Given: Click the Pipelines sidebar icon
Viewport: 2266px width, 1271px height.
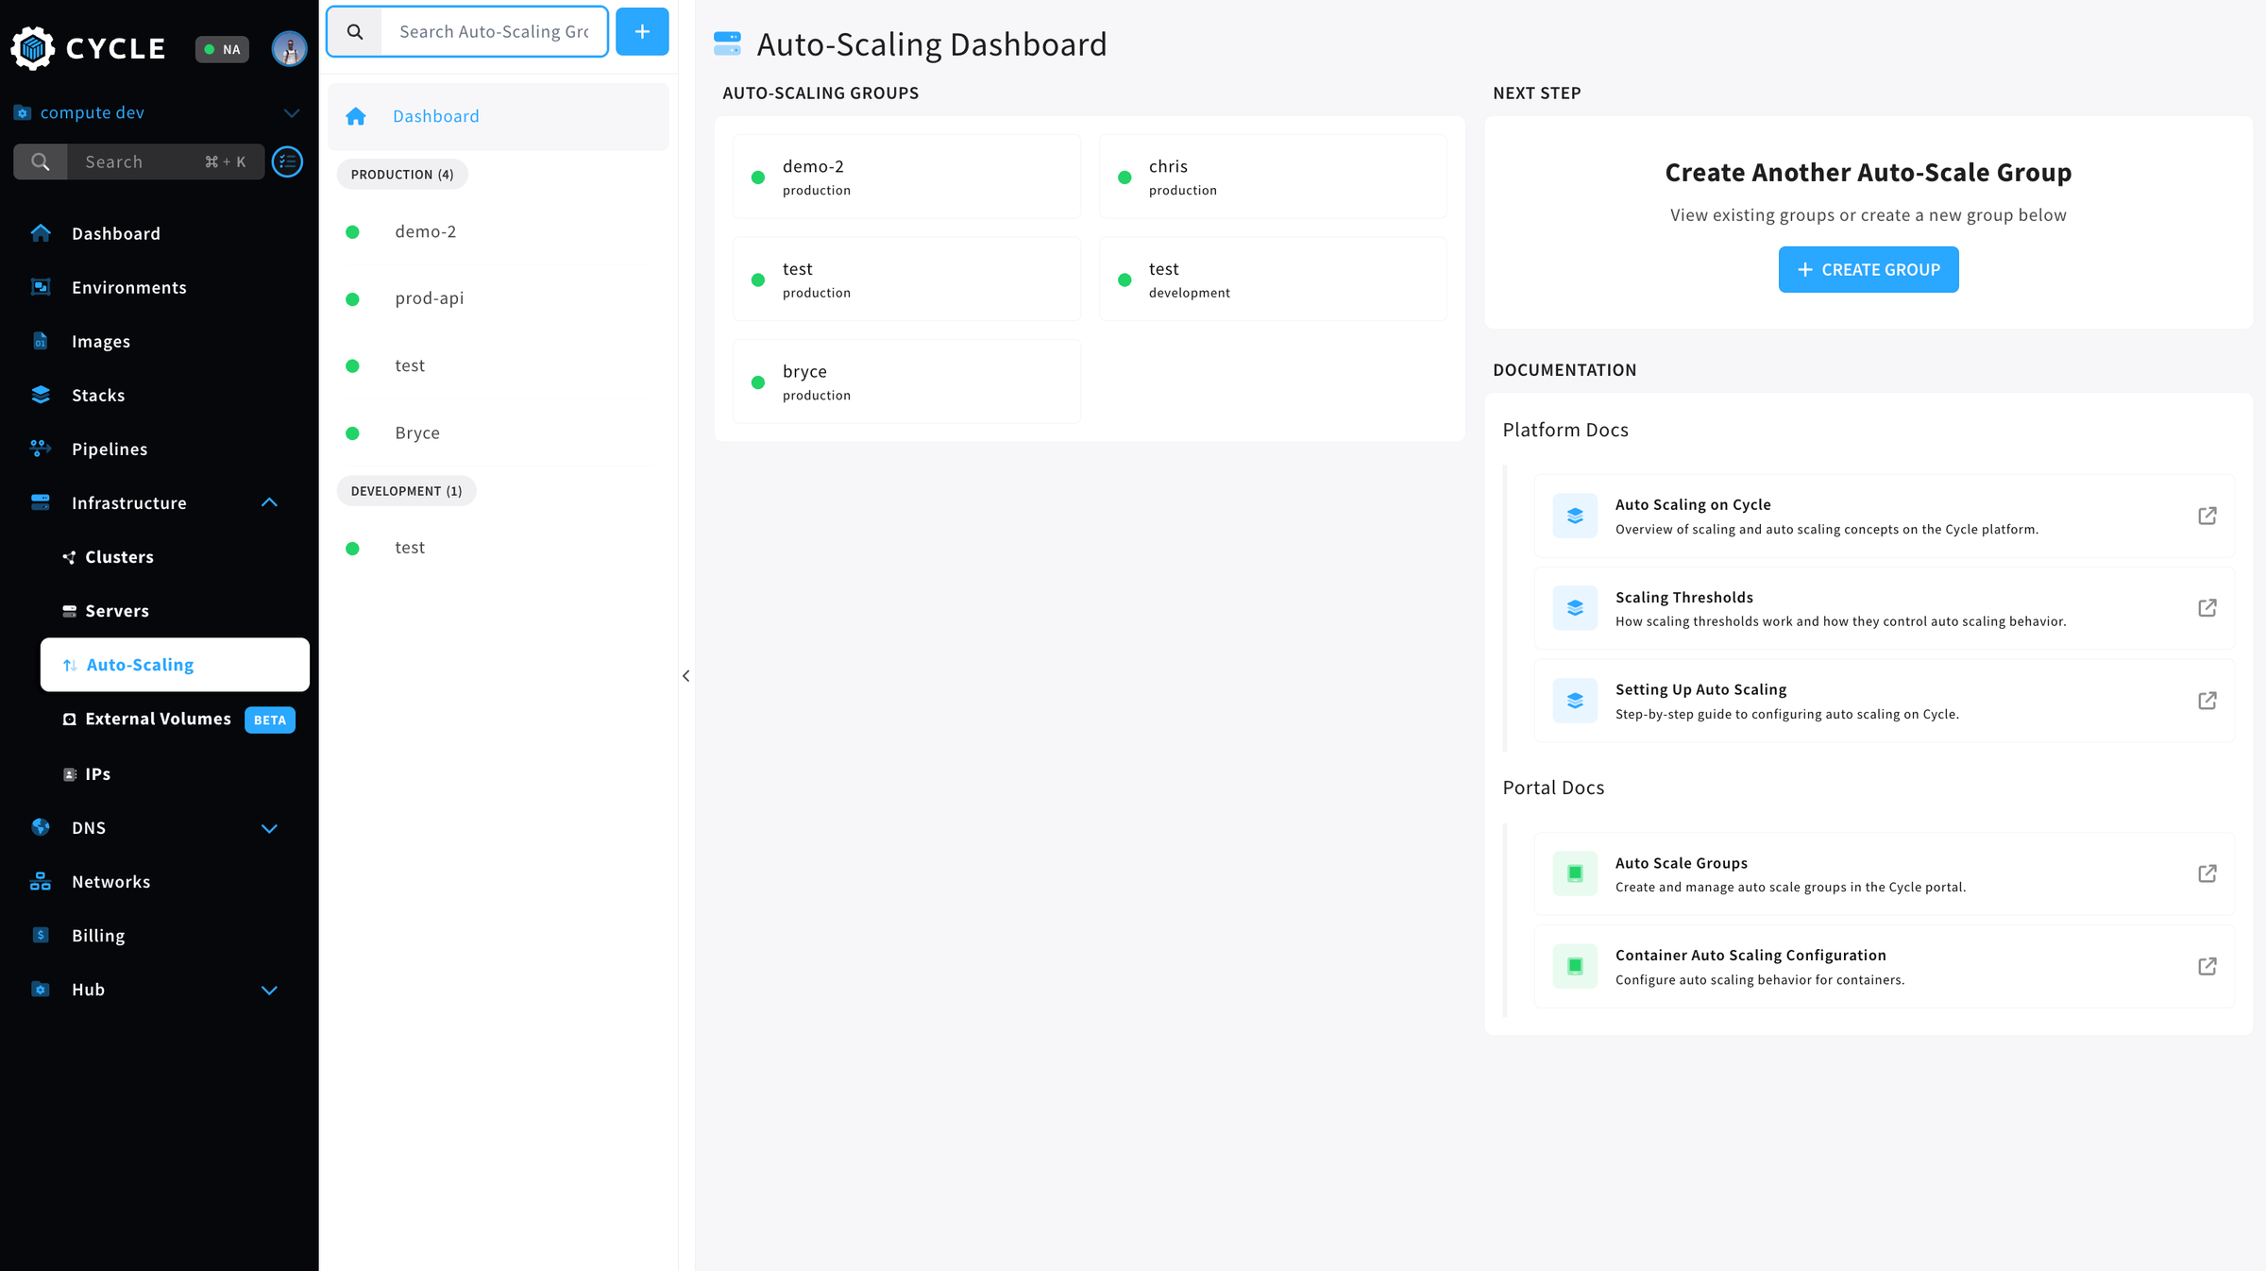Looking at the screenshot, I should click(41, 449).
